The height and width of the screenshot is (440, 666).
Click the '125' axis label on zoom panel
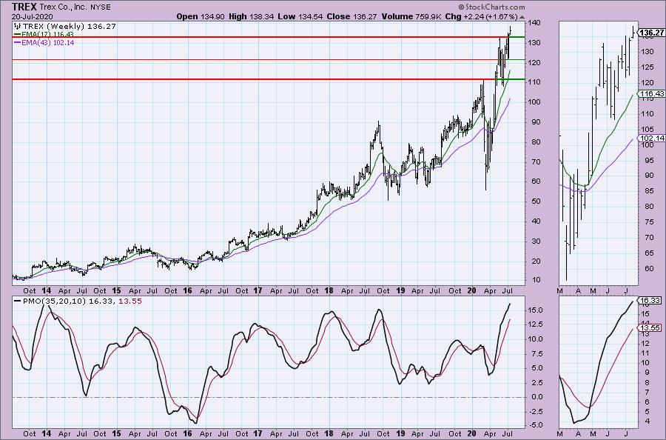tap(647, 67)
